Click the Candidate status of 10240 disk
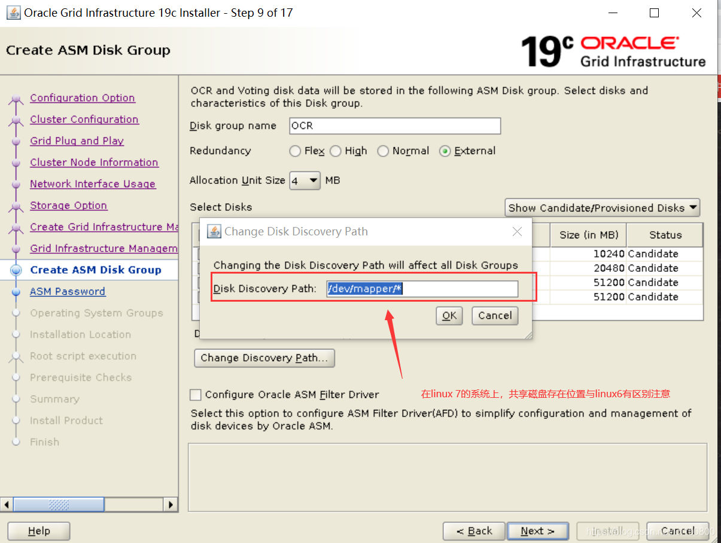721x543 pixels. pos(665,254)
